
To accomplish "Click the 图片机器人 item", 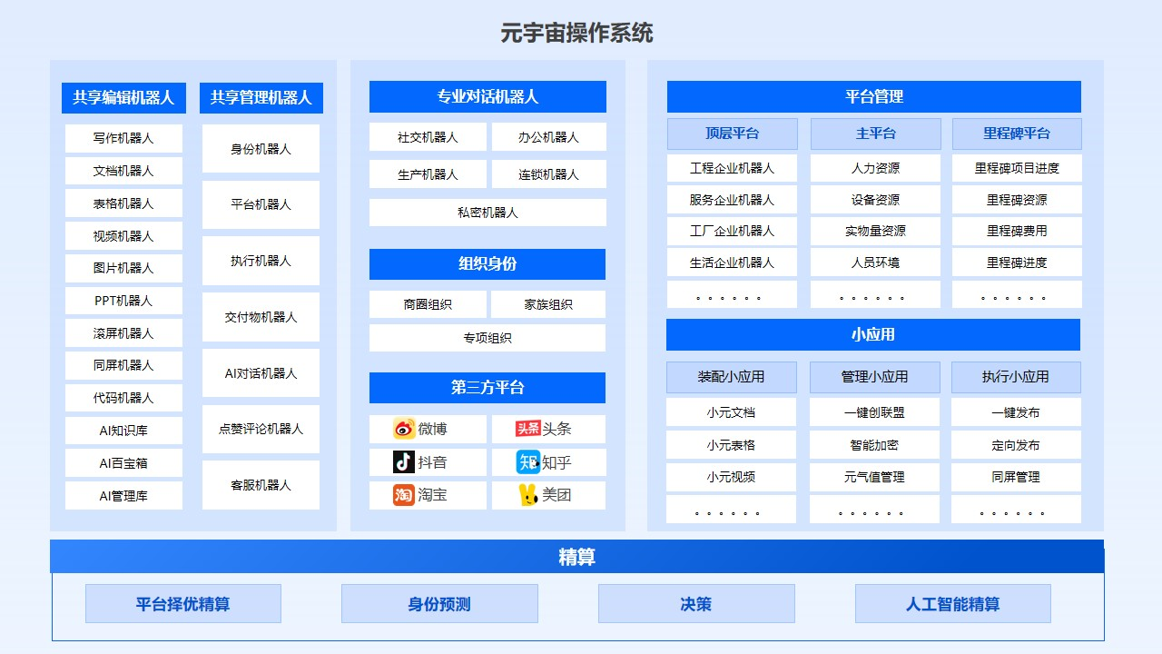I will [123, 268].
